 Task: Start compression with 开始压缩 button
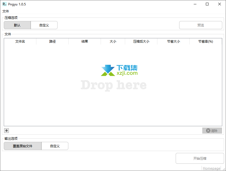tap(200, 158)
